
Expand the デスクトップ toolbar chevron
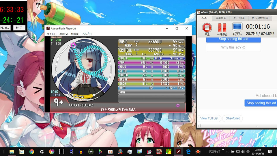click(x=222, y=150)
